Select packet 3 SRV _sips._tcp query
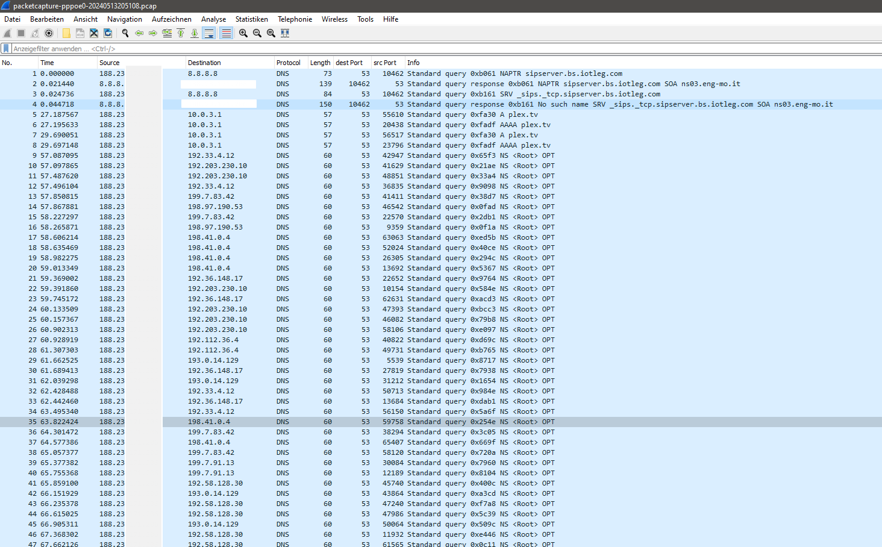The height and width of the screenshot is (547, 882). pos(441,94)
